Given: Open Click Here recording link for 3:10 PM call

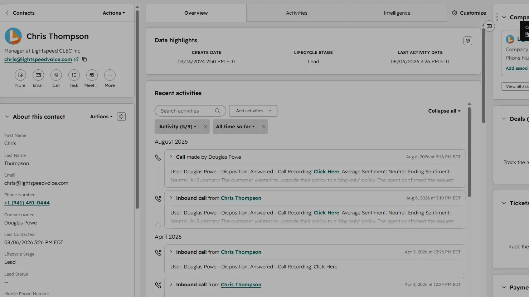Looking at the screenshot, I should click(326, 213).
